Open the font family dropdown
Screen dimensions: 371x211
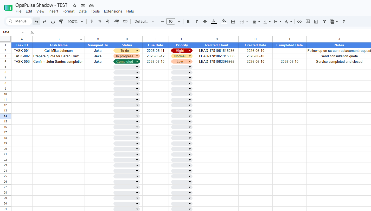click(144, 22)
